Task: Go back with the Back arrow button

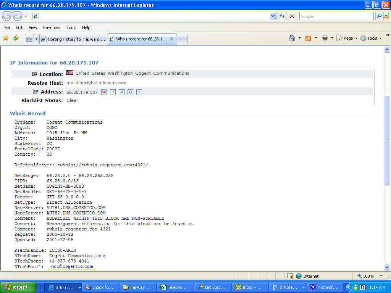Action: (x=7, y=16)
